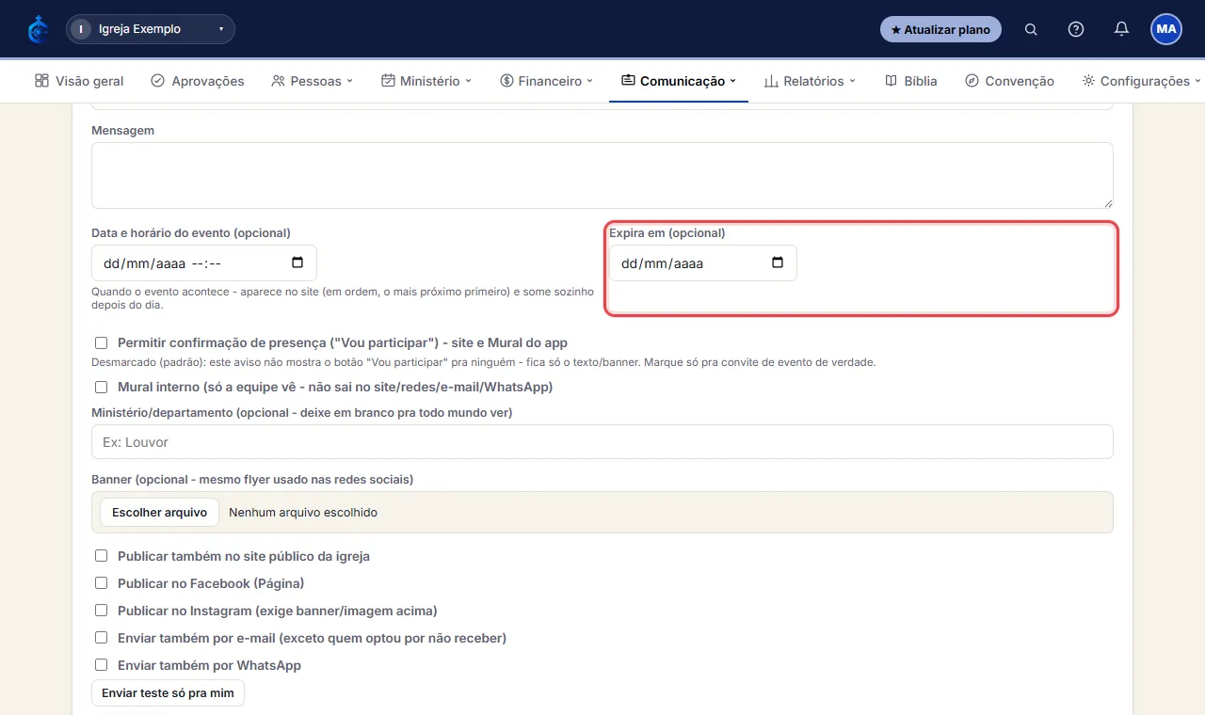
Task: Click Escolher arquivo to upload banner
Action: coord(159,513)
